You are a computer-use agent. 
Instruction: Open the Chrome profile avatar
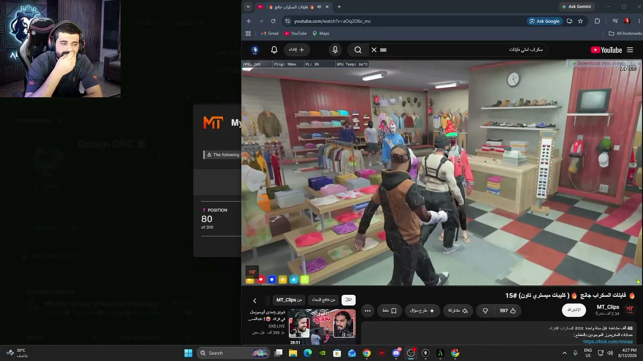coord(627,21)
